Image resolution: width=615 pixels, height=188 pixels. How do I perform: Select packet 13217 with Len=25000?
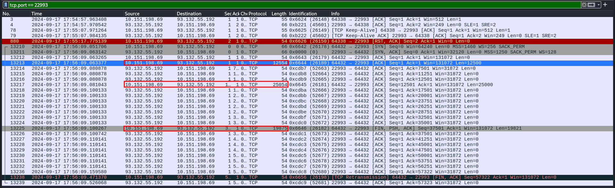pyautogui.click(x=384, y=85)
